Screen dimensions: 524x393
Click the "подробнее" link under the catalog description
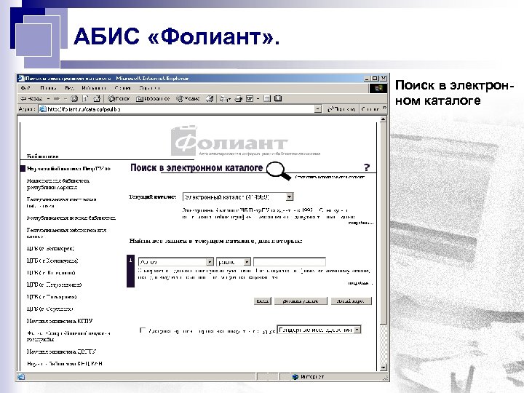[x=360, y=223]
